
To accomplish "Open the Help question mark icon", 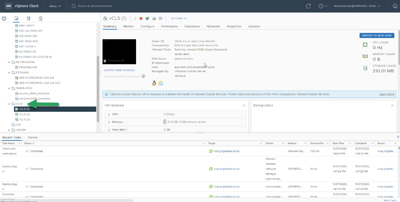I will tap(321, 6).
